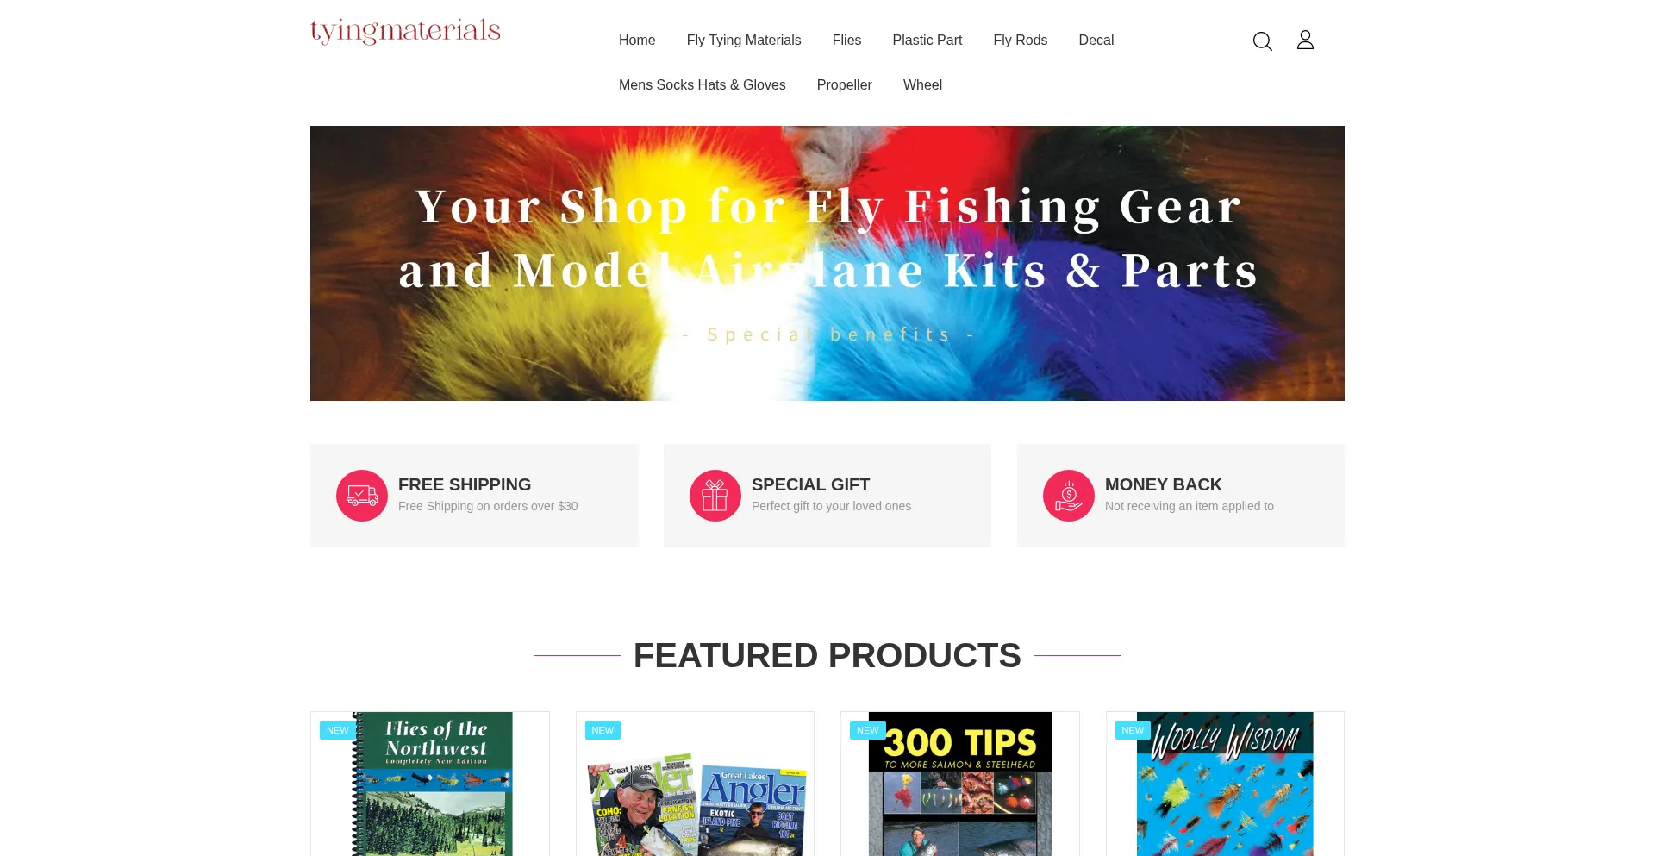Open the Decal menu item

coord(1096,40)
